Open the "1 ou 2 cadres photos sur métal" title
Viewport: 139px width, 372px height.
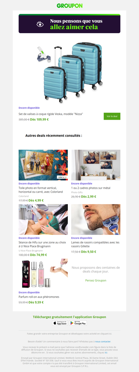(91, 188)
